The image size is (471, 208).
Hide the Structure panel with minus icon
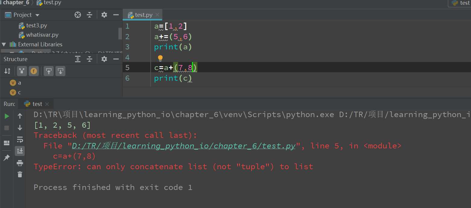116,59
